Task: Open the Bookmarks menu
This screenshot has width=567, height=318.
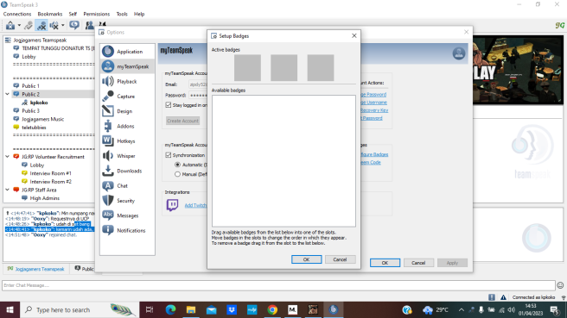Action: coord(50,14)
